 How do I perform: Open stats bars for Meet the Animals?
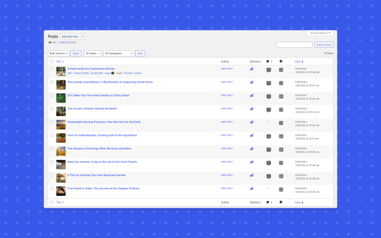coord(251,162)
